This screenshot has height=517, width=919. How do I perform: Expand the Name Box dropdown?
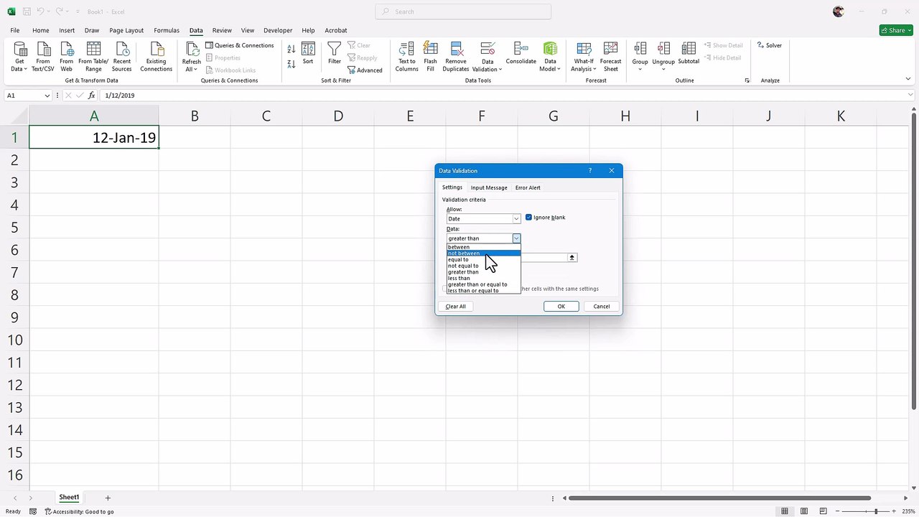[x=47, y=96]
